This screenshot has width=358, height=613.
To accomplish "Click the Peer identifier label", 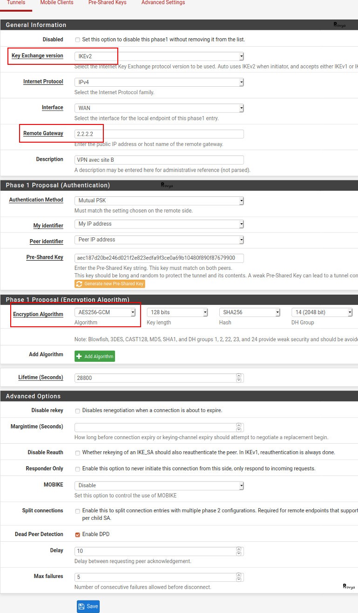I will [47, 241].
